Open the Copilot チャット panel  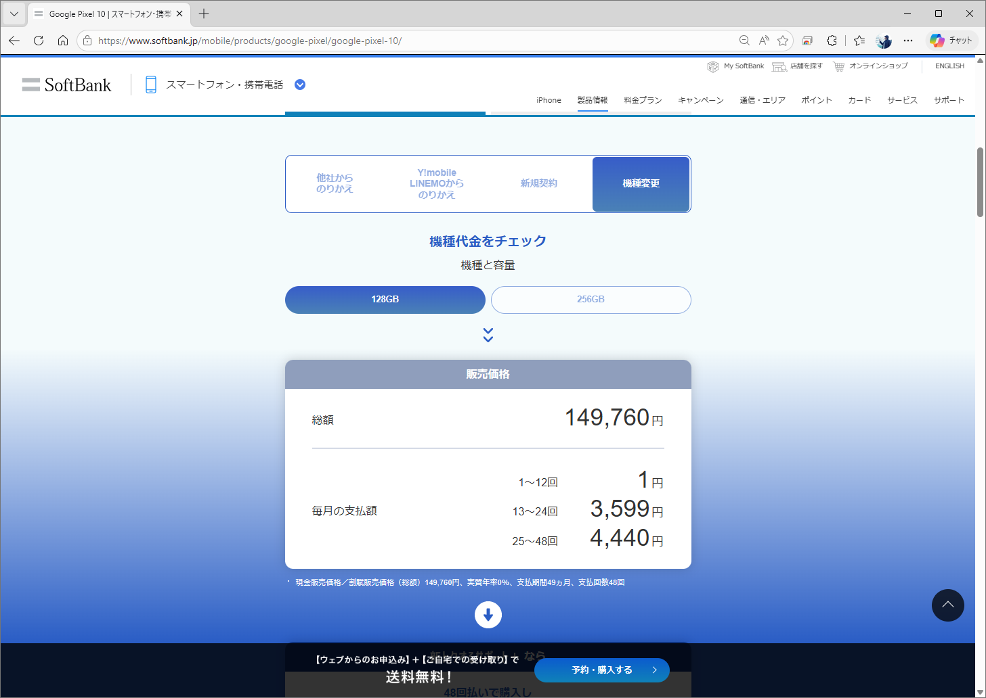coord(951,41)
